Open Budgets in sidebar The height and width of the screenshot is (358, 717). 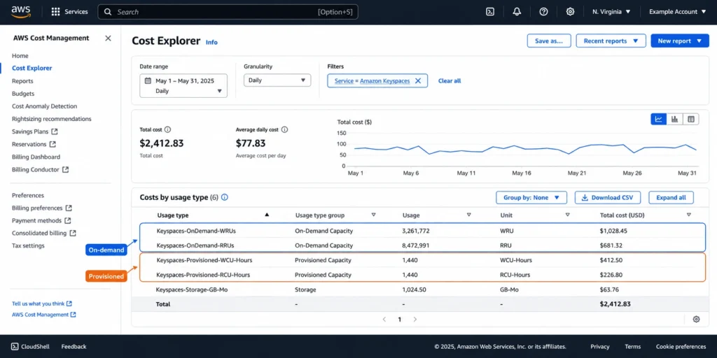point(23,94)
